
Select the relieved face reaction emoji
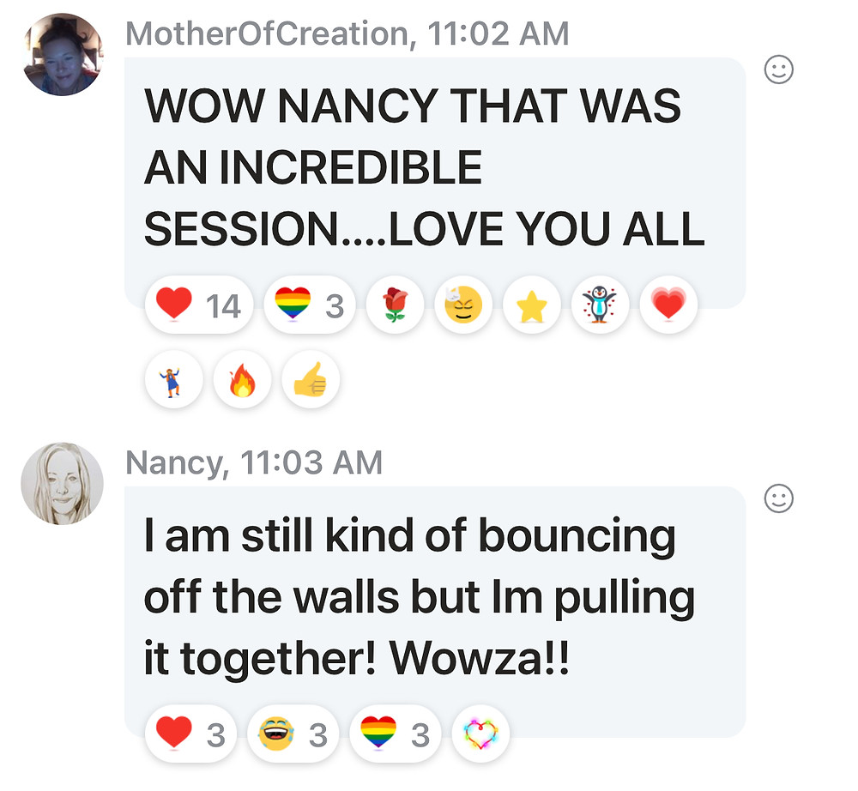point(463,305)
